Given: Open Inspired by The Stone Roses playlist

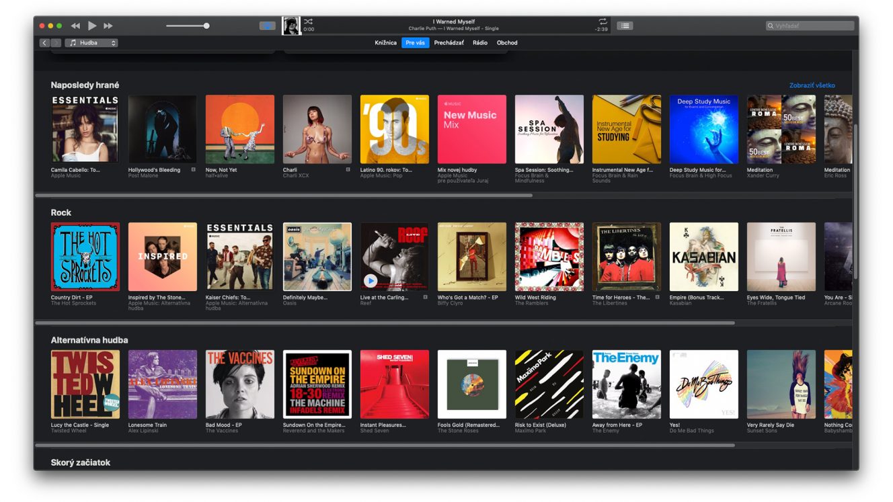Looking at the screenshot, I should 163,257.
